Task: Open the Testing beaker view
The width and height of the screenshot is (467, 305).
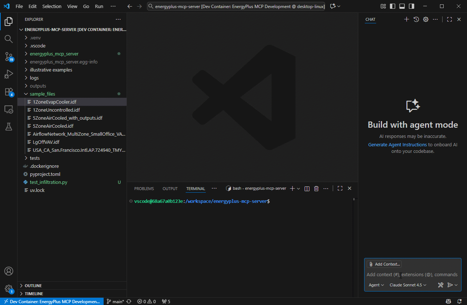Action: coord(9,127)
